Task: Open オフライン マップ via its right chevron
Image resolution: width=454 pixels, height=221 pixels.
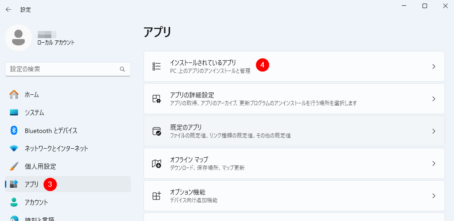Action: point(434,164)
